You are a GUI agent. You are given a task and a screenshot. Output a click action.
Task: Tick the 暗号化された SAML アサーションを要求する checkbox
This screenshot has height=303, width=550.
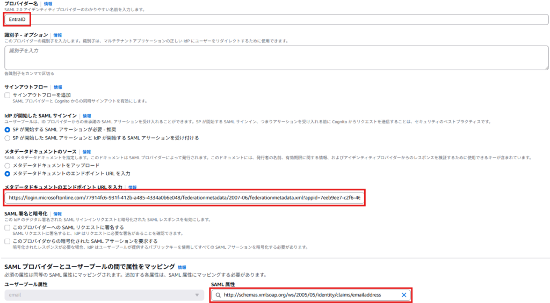(8, 241)
